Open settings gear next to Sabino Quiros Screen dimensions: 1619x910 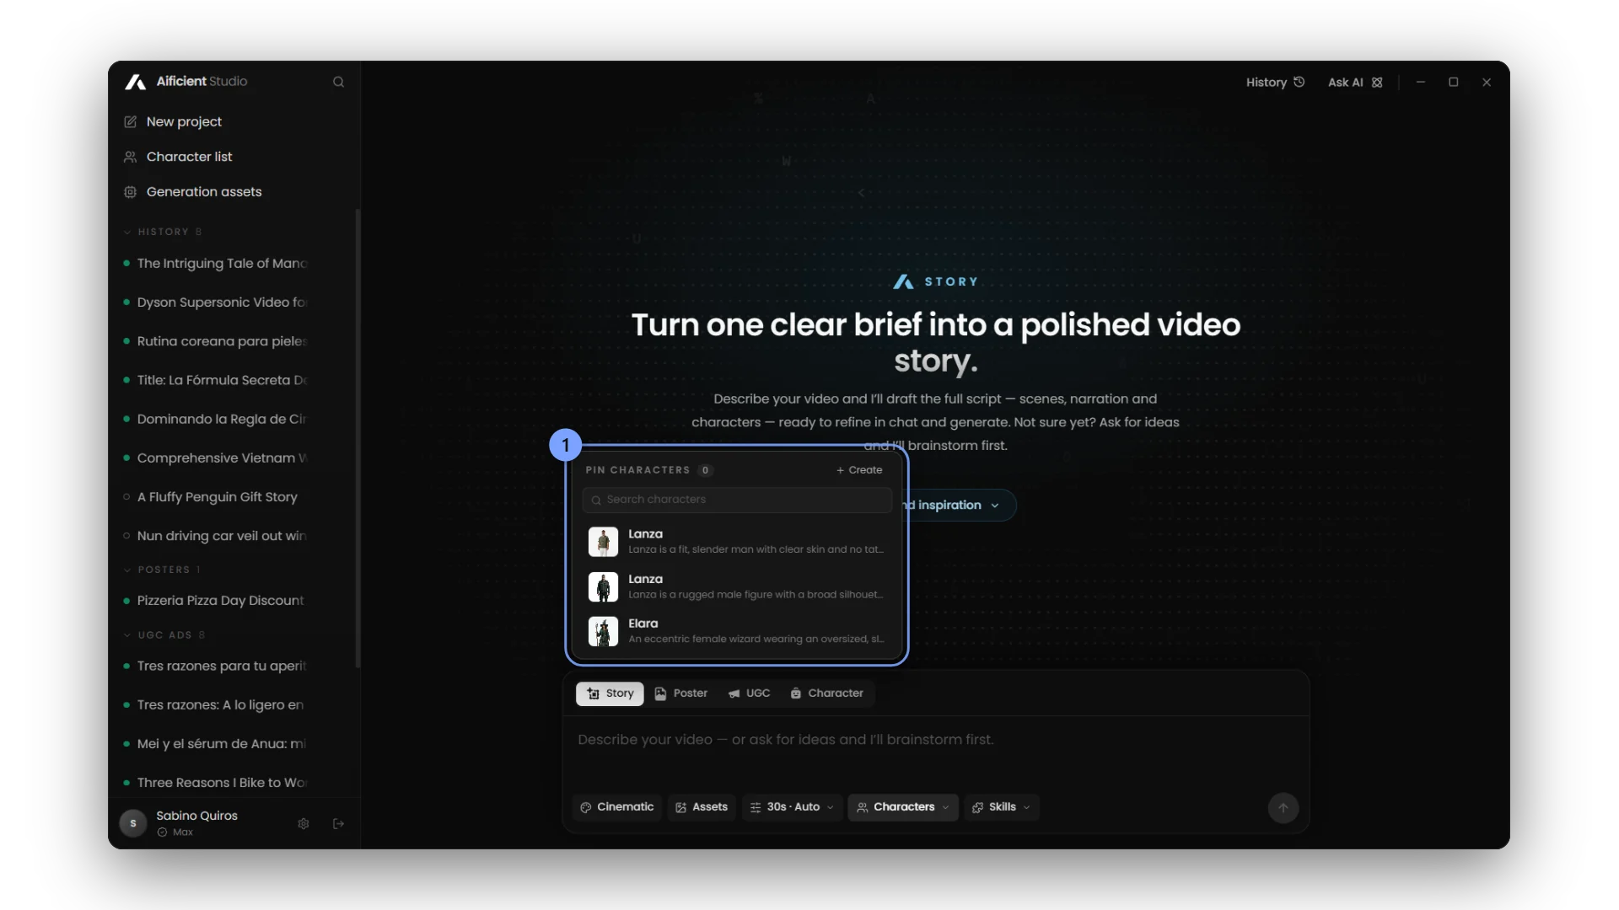[304, 824]
